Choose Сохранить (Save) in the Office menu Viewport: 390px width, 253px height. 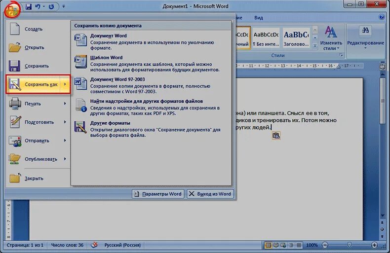click(x=38, y=66)
